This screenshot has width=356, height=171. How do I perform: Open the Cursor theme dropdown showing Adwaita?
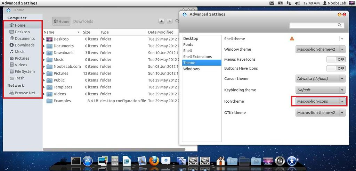point(320,79)
